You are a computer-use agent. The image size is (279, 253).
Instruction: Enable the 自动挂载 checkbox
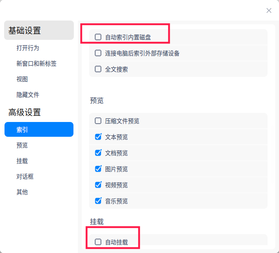click(x=98, y=242)
